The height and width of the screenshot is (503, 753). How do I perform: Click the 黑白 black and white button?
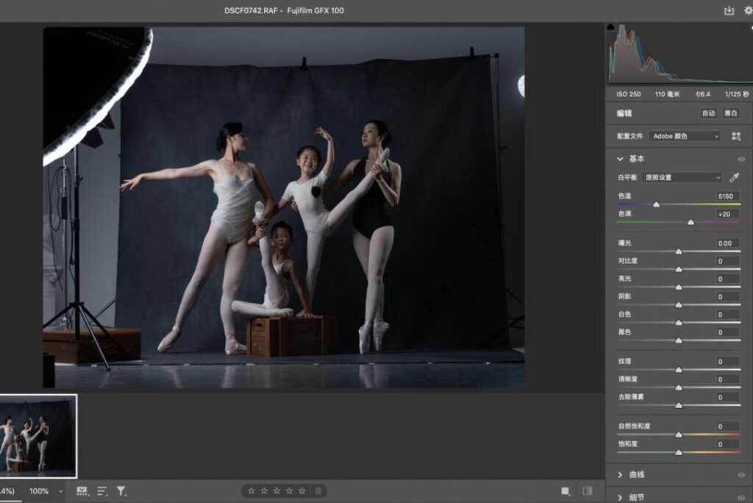[x=731, y=113]
